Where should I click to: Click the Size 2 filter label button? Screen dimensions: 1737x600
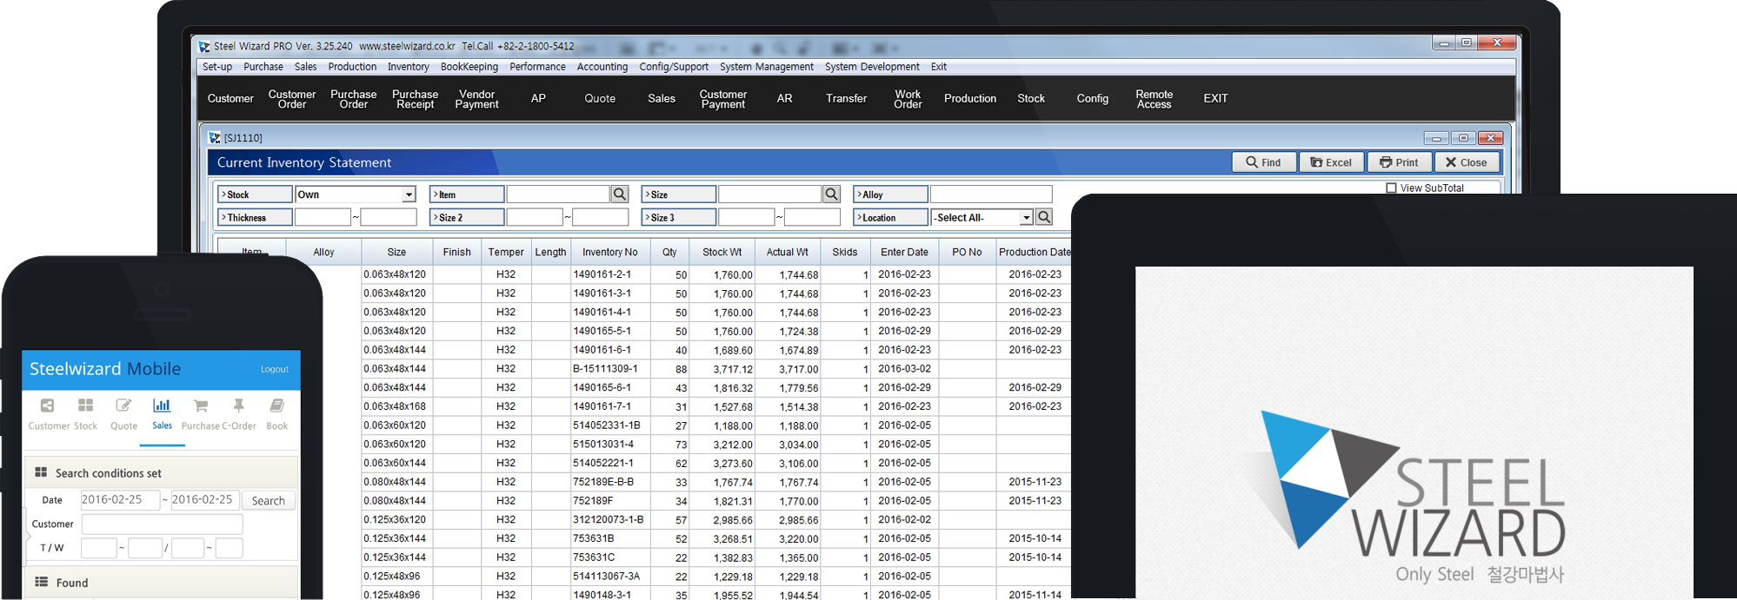point(467,217)
